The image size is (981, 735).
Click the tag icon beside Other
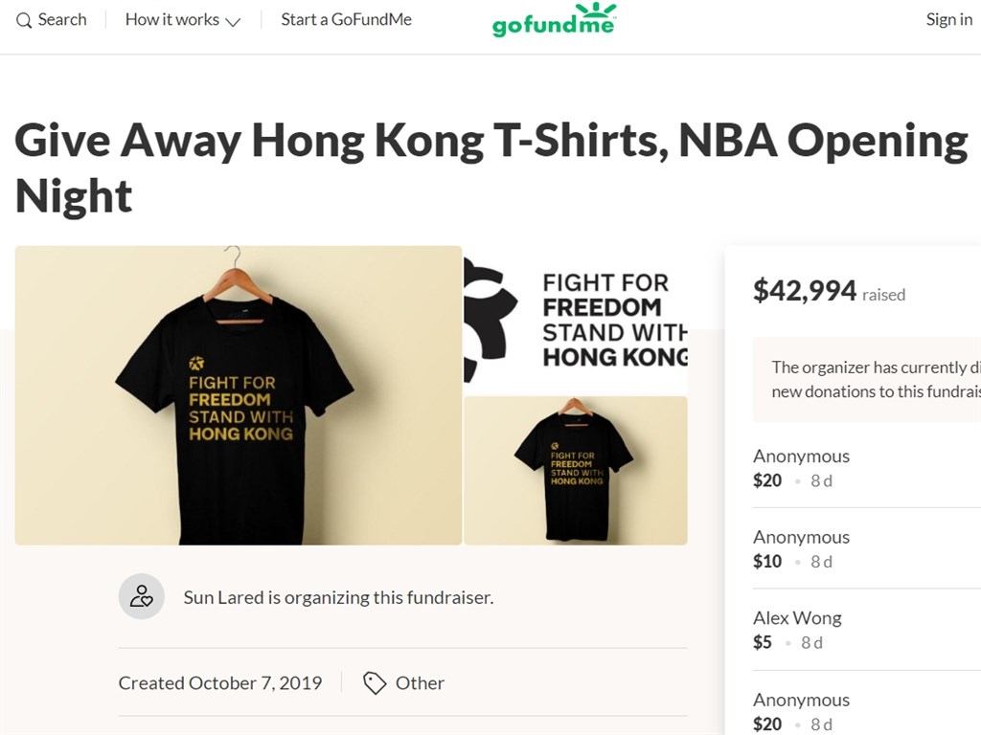375,683
